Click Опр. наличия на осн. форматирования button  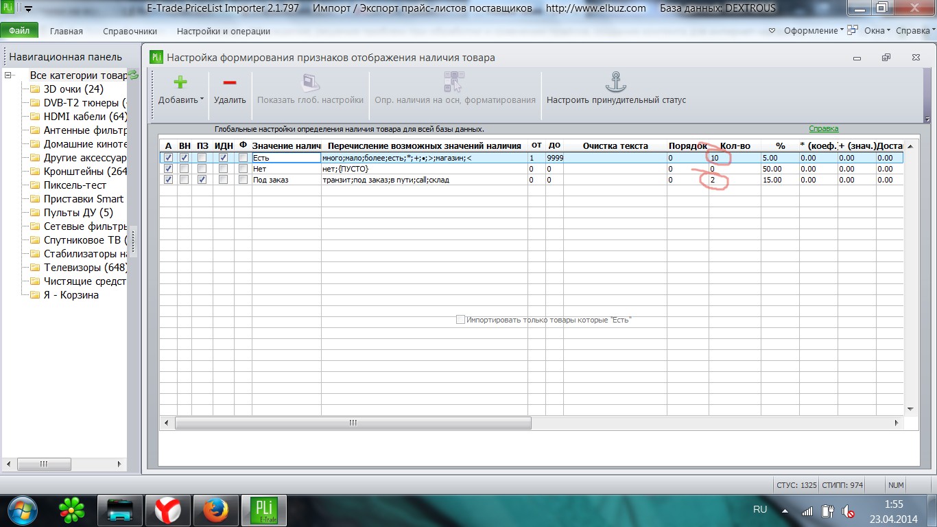[x=455, y=88]
